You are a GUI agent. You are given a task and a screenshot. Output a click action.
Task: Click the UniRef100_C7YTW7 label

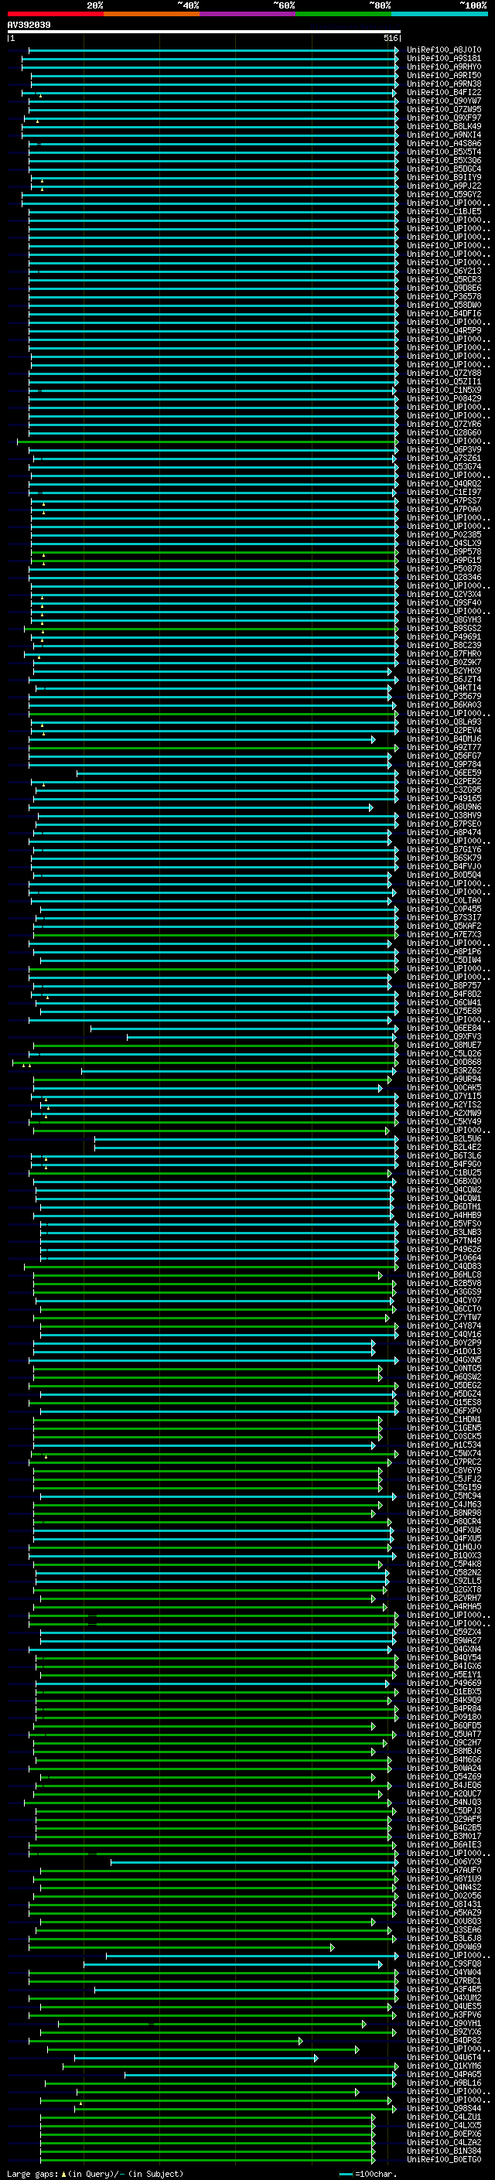click(x=444, y=1318)
